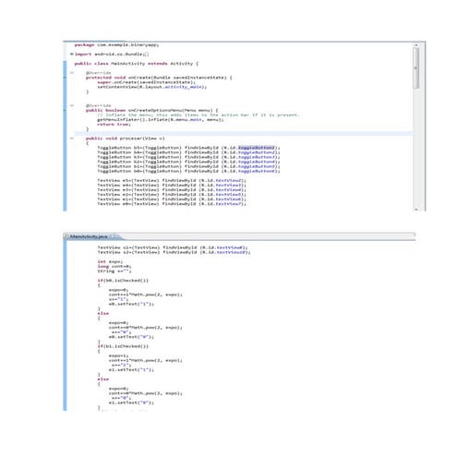Click the editor scrollbar up arrow
Viewport: 457px width, 457px height.
coord(416,45)
